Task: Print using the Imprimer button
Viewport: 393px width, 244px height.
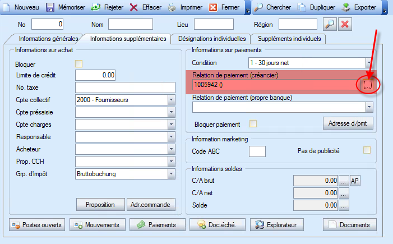Action: pos(185,7)
